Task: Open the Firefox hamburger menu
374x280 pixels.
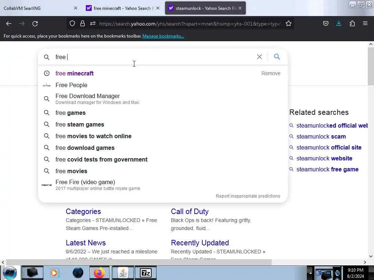Action: coord(365,23)
